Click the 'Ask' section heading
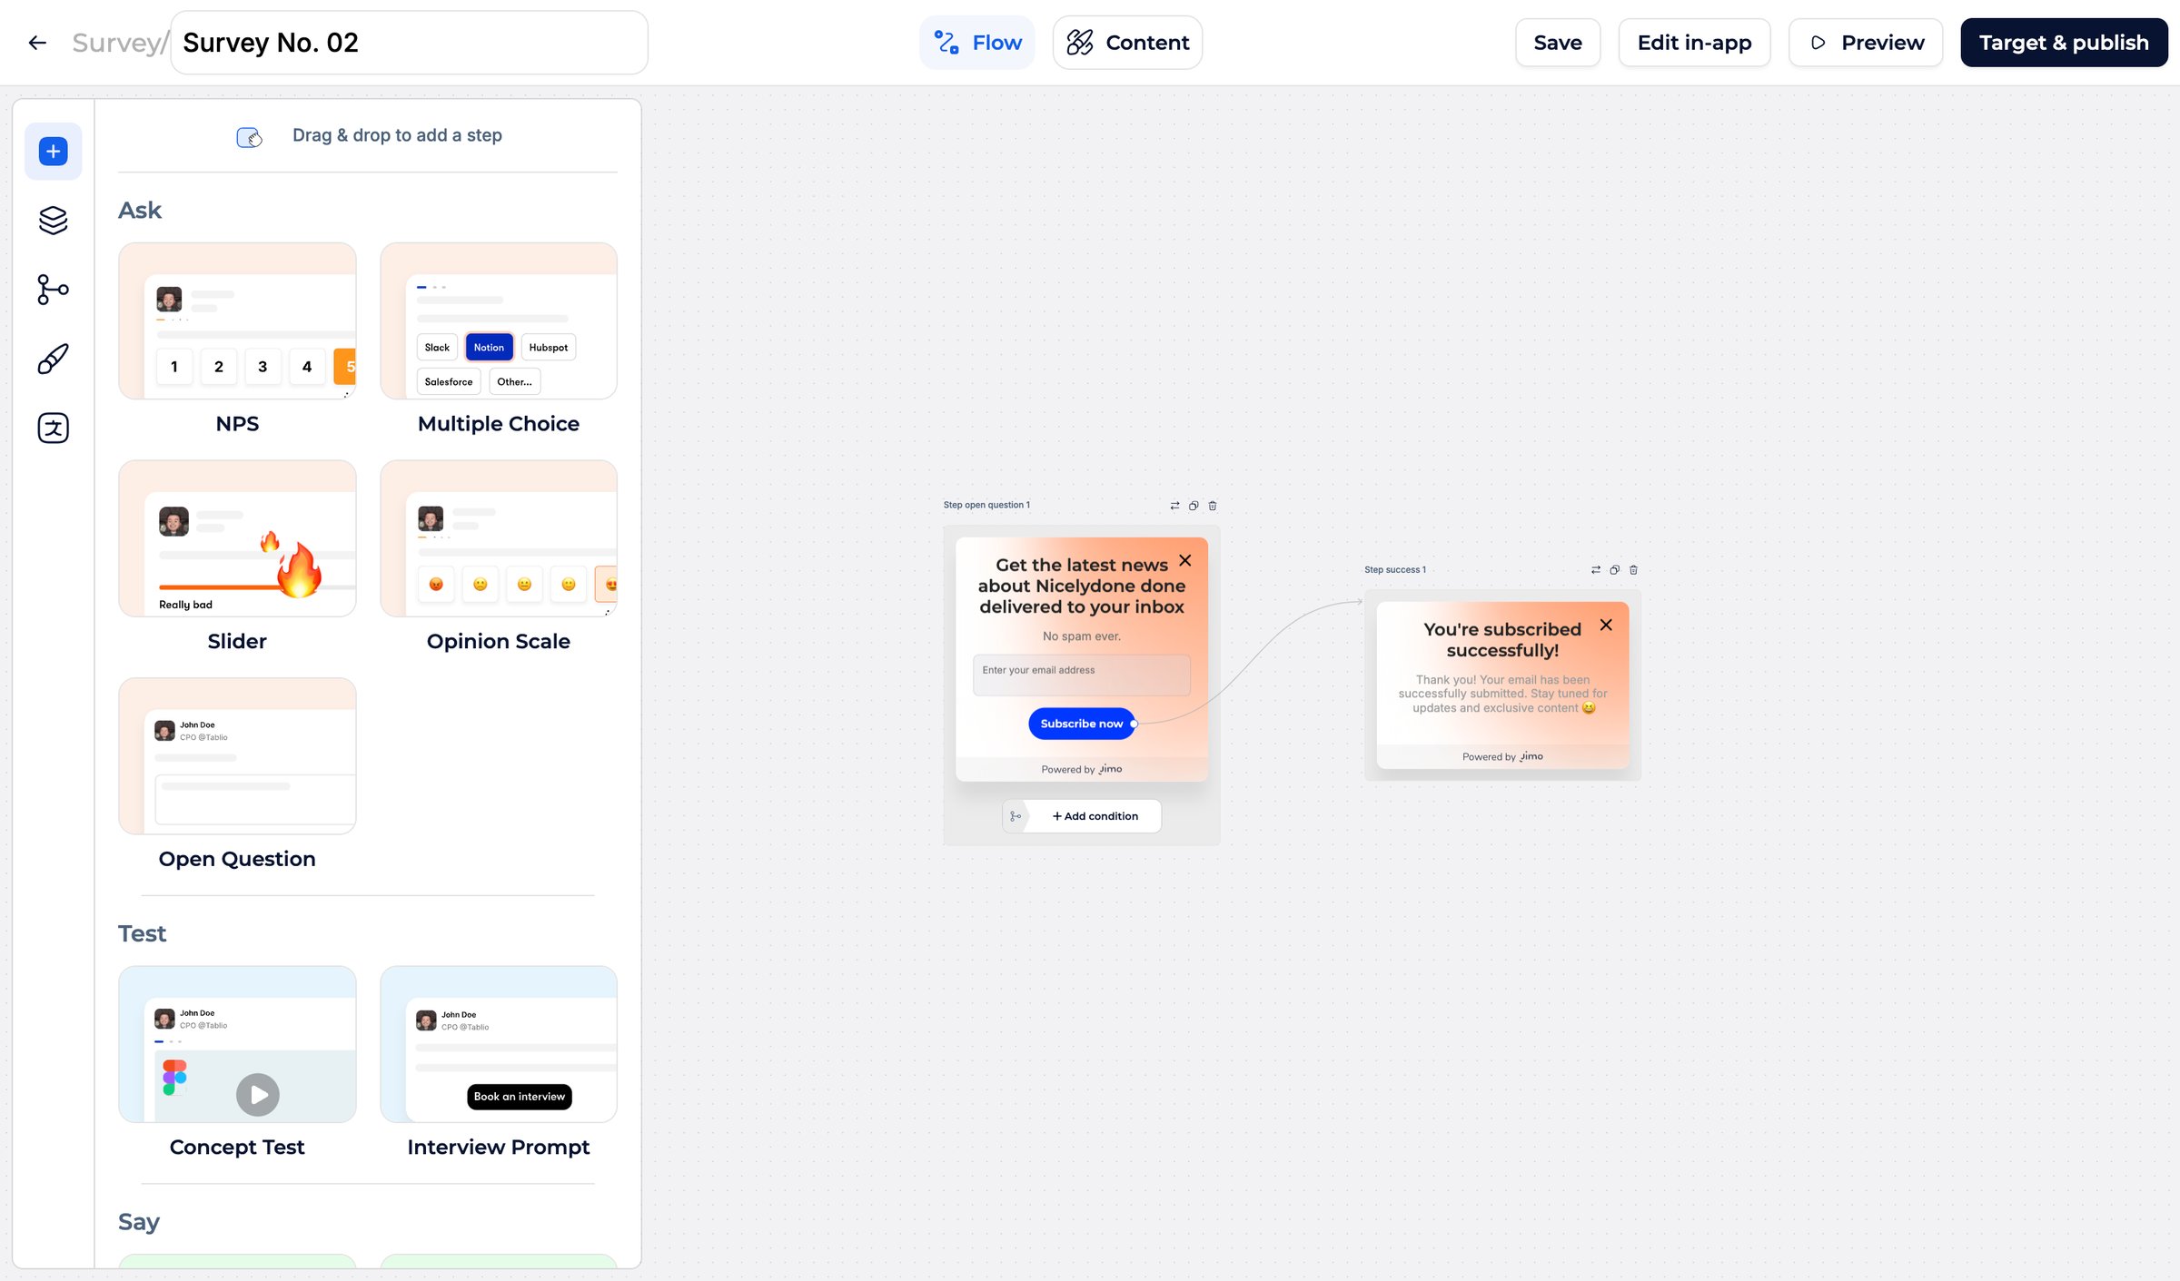The image size is (2180, 1281). point(140,211)
